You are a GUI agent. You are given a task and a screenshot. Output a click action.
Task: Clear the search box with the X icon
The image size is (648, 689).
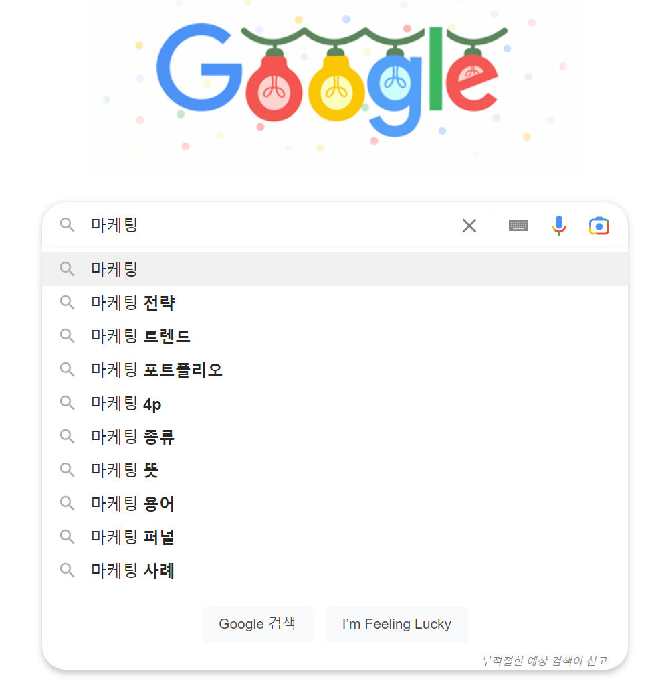pyautogui.click(x=469, y=226)
